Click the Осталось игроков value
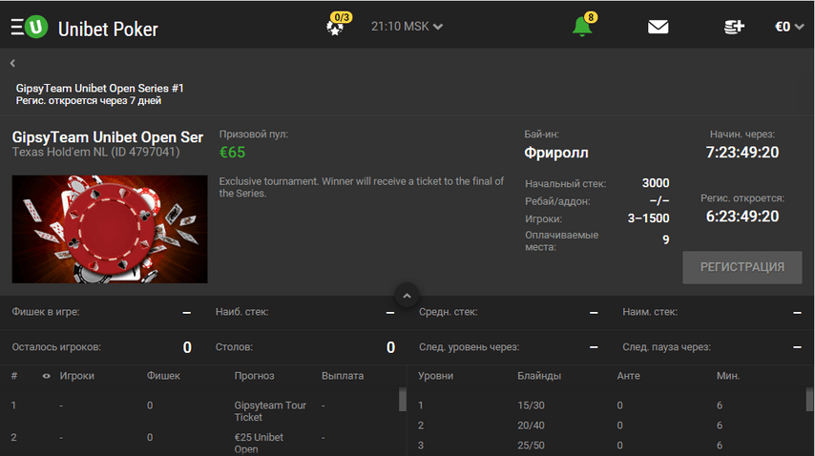The image size is (815, 456). [x=187, y=347]
